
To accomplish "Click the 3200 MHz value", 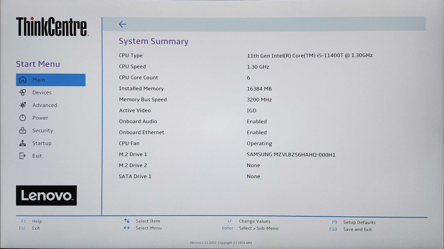I will (259, 100).
